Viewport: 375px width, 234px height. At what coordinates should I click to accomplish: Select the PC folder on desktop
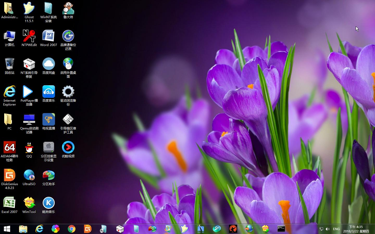[10, 122]
